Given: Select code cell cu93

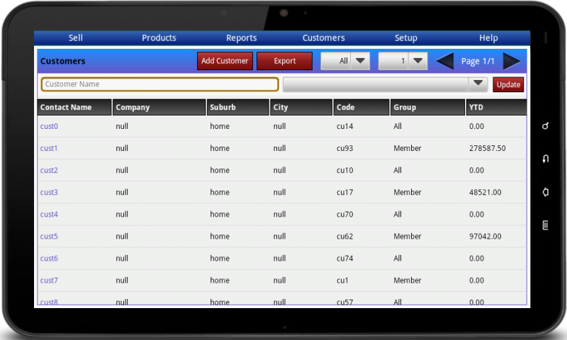Looking at the screenshot, I should (344, 148).
